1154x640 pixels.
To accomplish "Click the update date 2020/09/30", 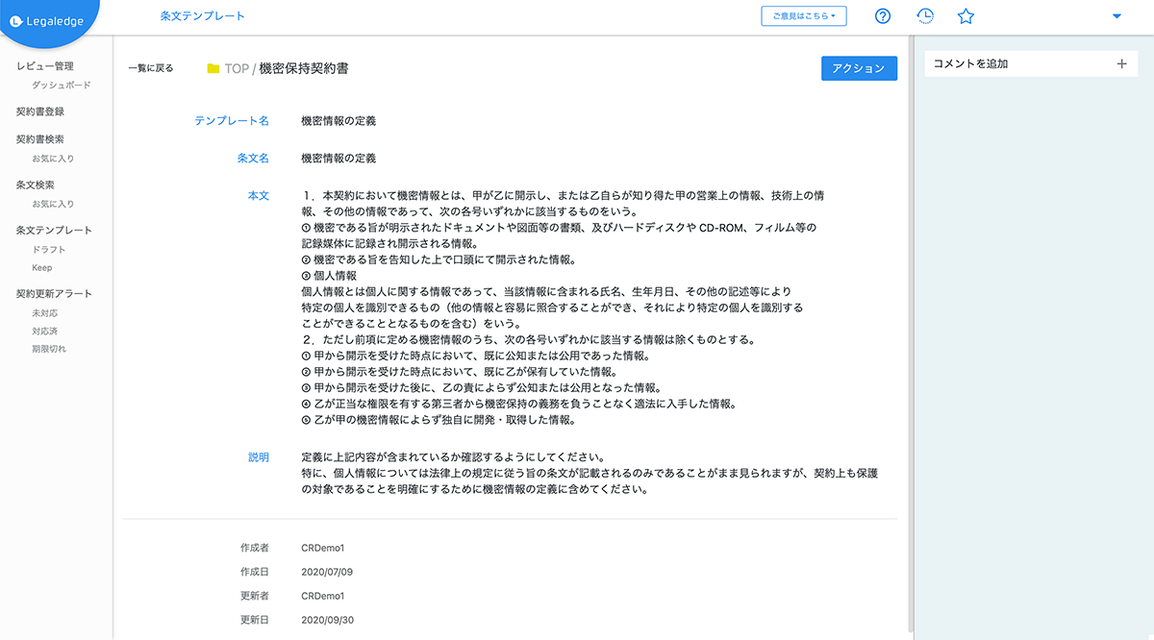I will coord(328,620).
